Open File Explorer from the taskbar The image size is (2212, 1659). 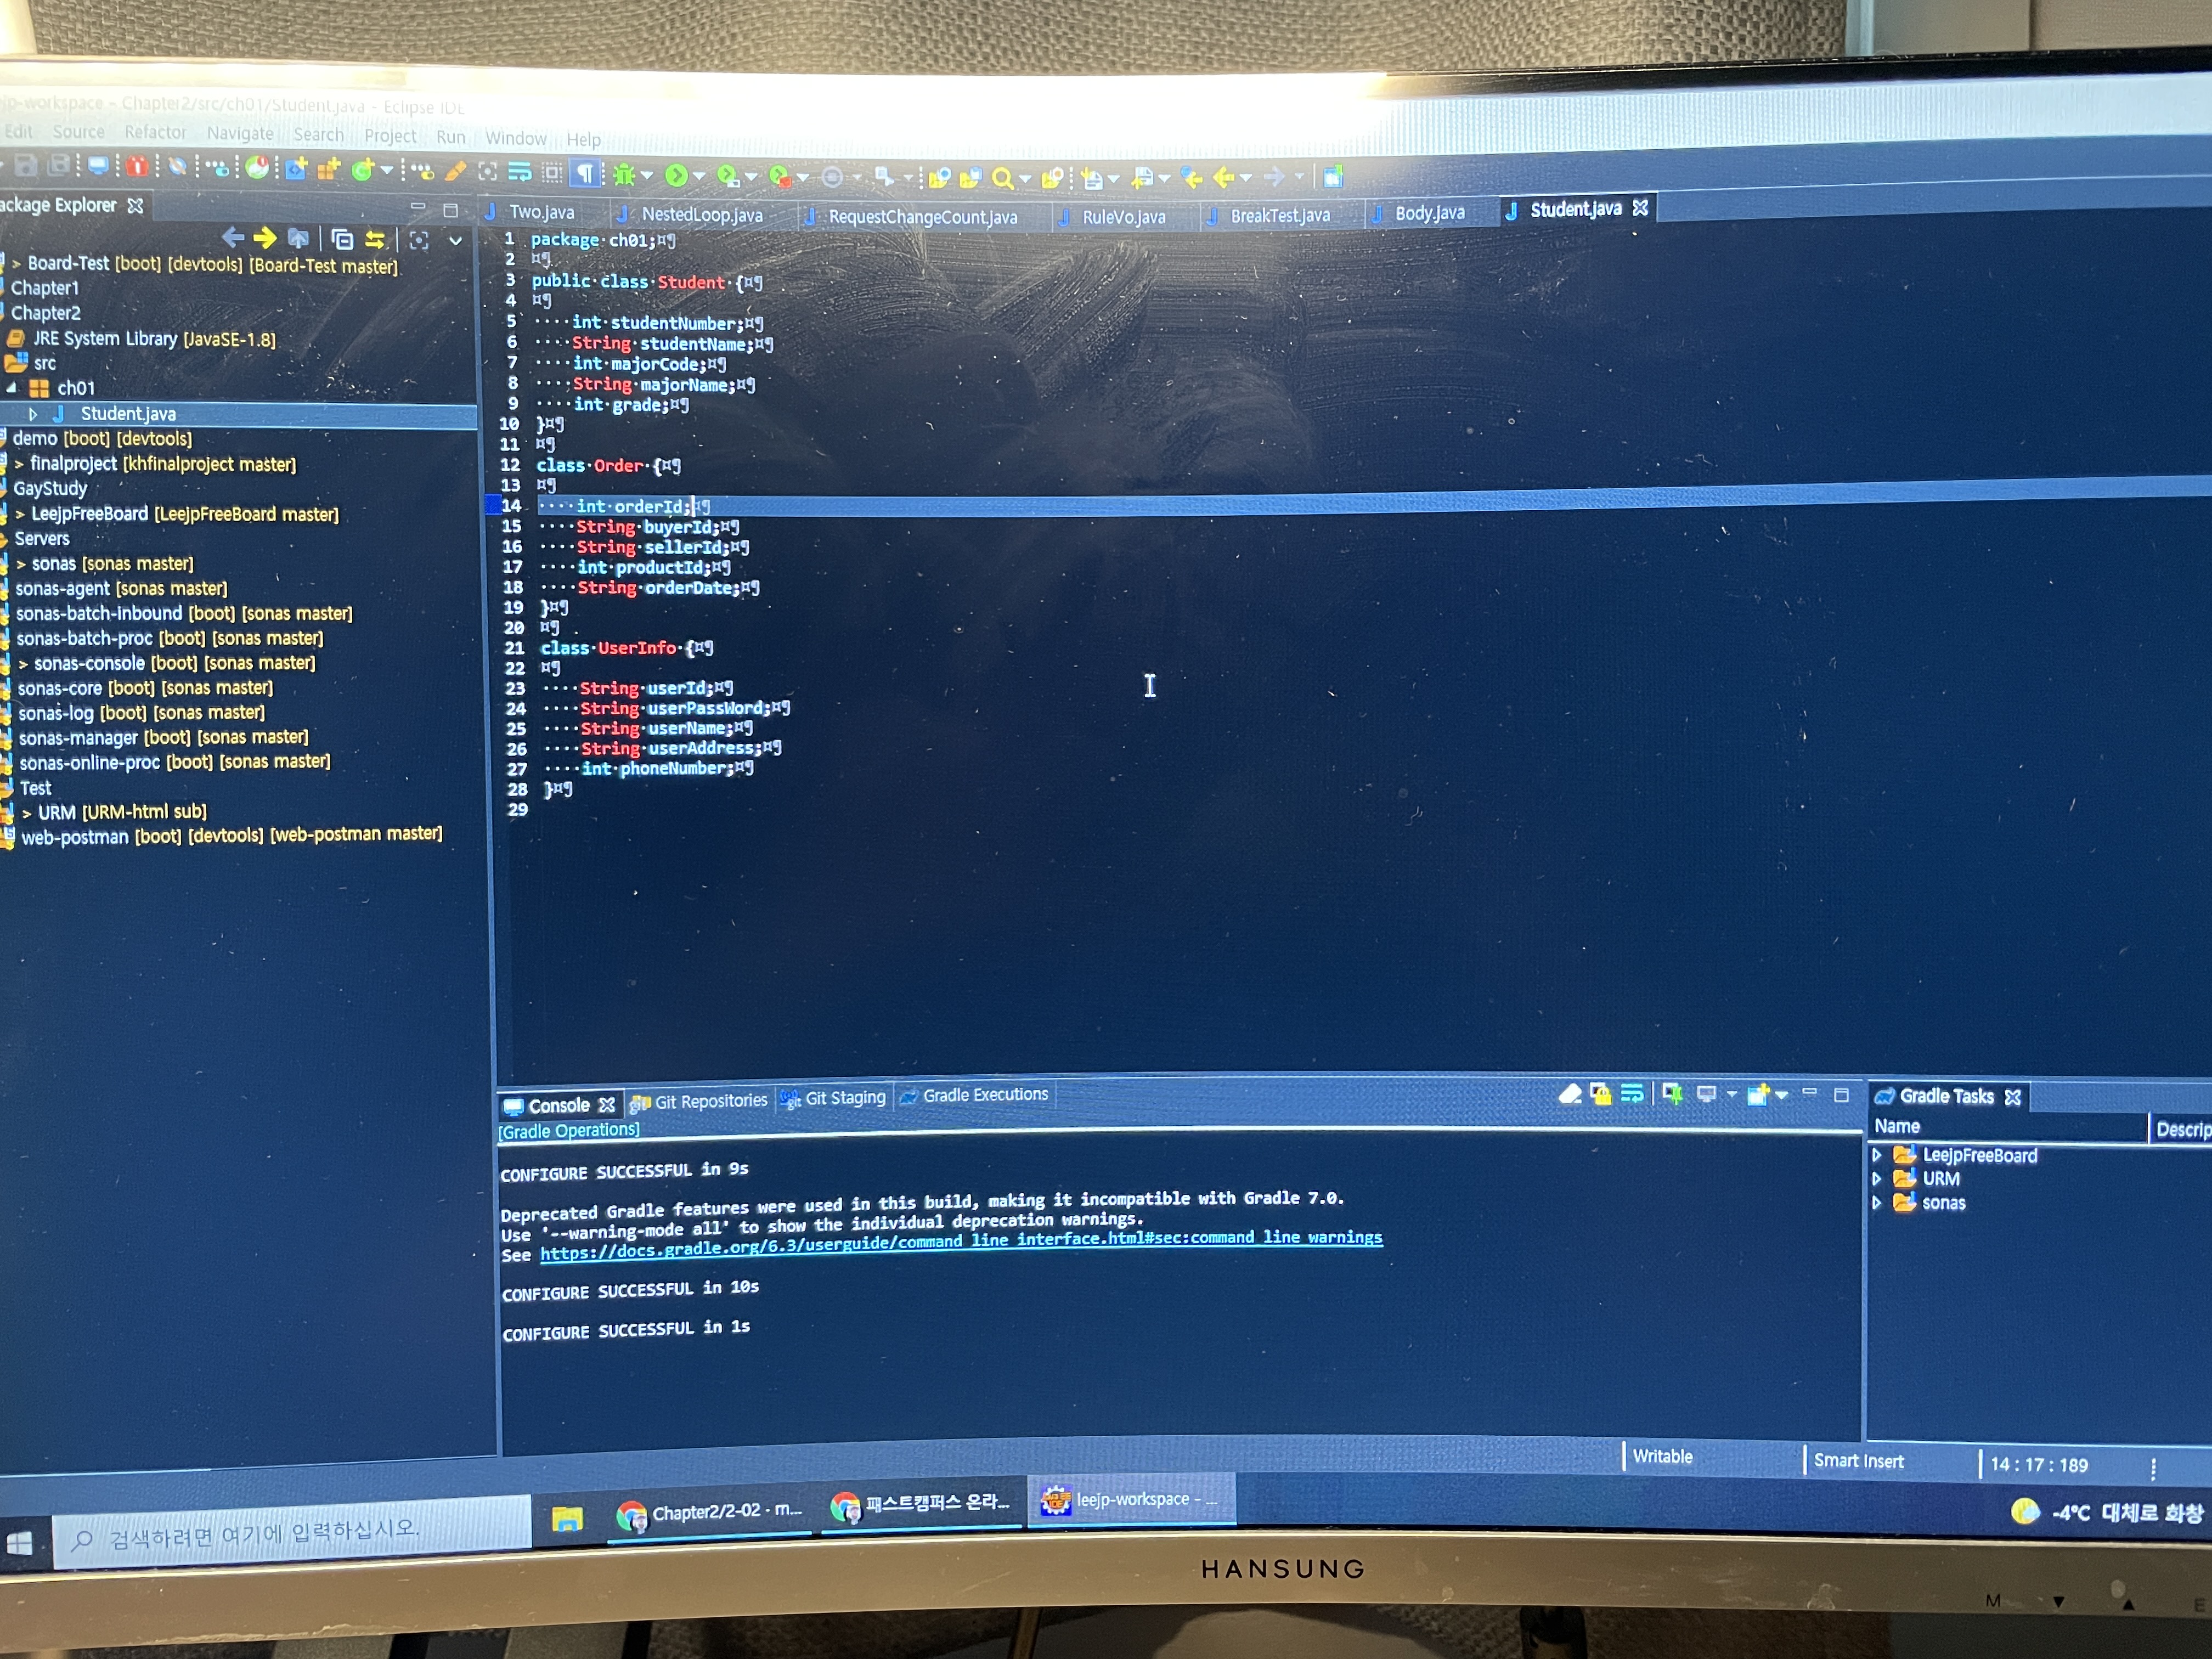tap(567, 1519)
